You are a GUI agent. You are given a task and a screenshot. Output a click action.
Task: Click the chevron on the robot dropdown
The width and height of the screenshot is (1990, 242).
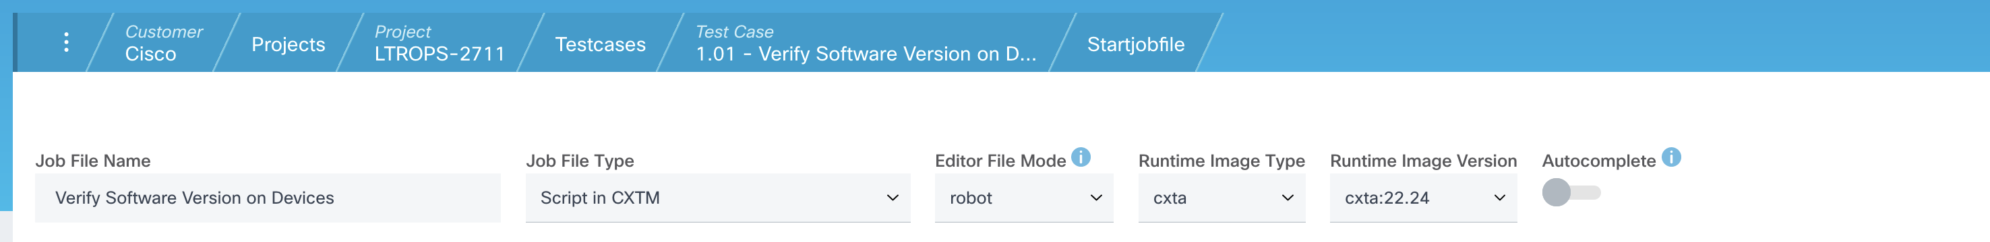pos(1095,198)
